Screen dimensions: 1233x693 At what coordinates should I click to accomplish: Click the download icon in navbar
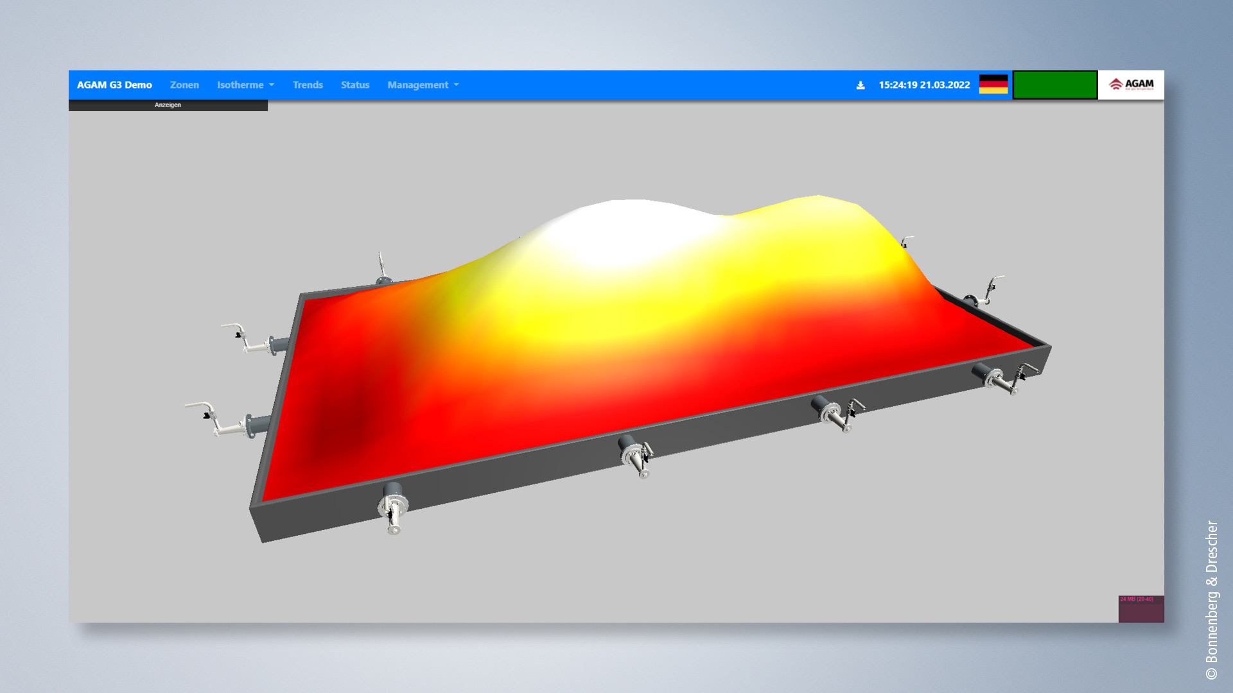tap(861, 85)
